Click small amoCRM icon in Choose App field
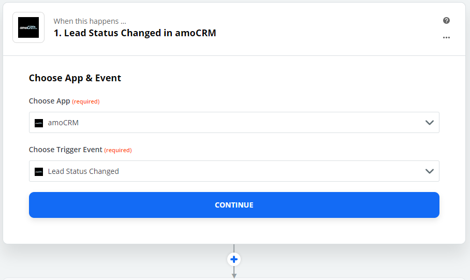Viewport: 470px width, 280px height. tap(39, 123)
